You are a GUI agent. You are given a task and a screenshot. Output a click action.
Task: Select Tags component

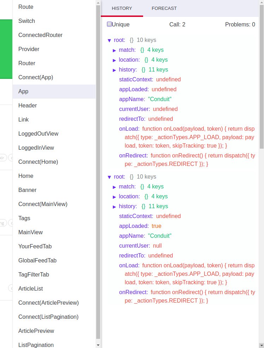[54, 218]
